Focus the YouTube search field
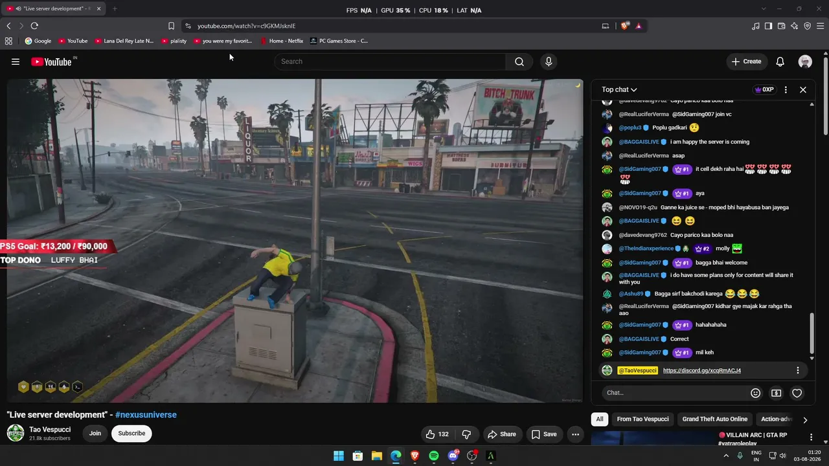829x466 pixels. click(390, 61)
